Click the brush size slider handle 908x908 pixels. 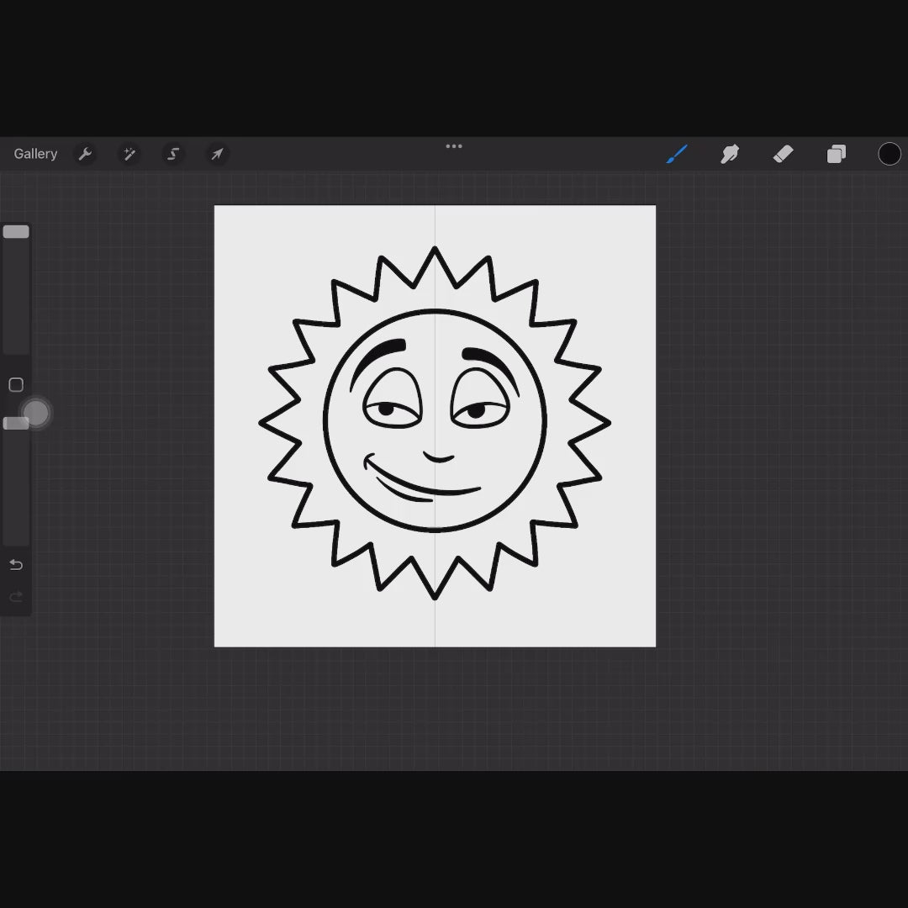pyautogui.click(x=16, y=232)
